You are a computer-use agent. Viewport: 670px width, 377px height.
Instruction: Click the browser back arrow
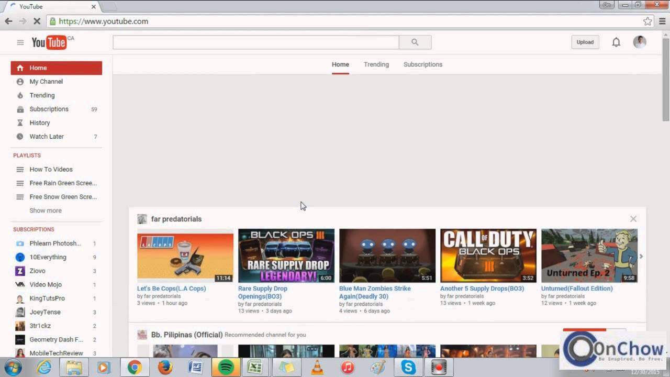(8, 21)
